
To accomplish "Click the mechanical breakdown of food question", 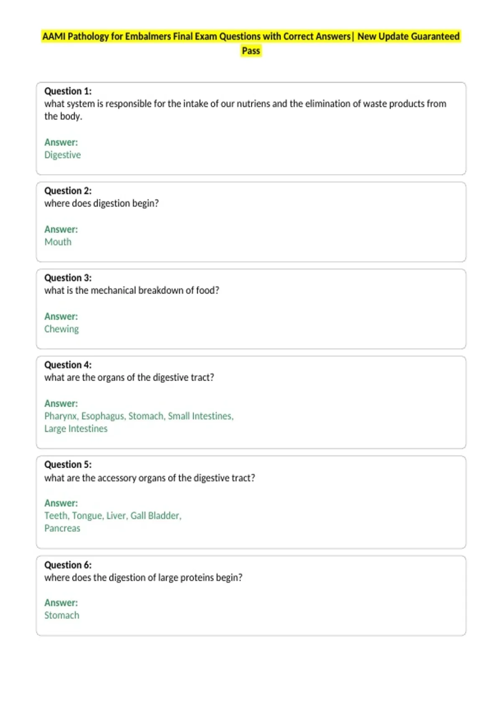I will pos(132,290).
